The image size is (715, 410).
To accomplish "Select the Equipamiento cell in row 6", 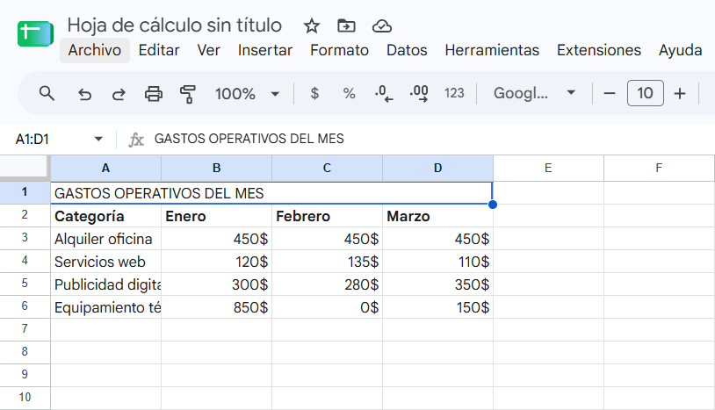I will 105,307.
